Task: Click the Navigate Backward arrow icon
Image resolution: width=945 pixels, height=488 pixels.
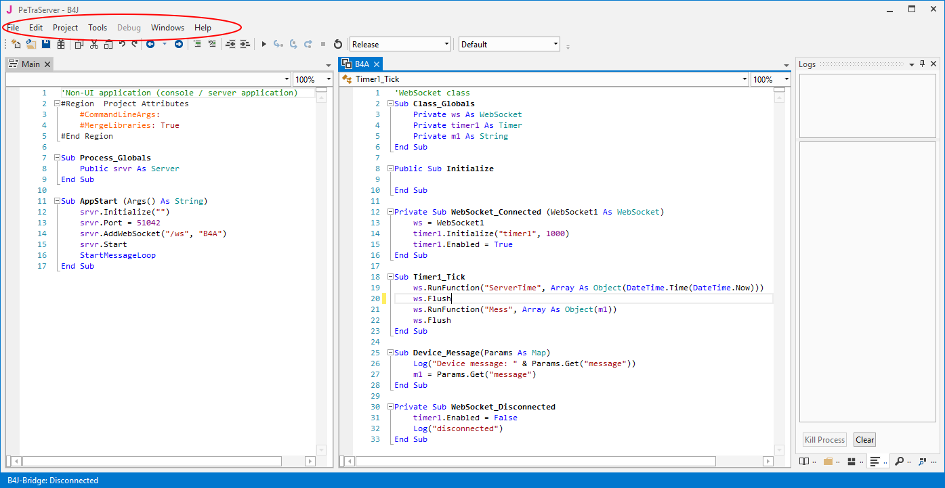Action: (x=150, y=44)
